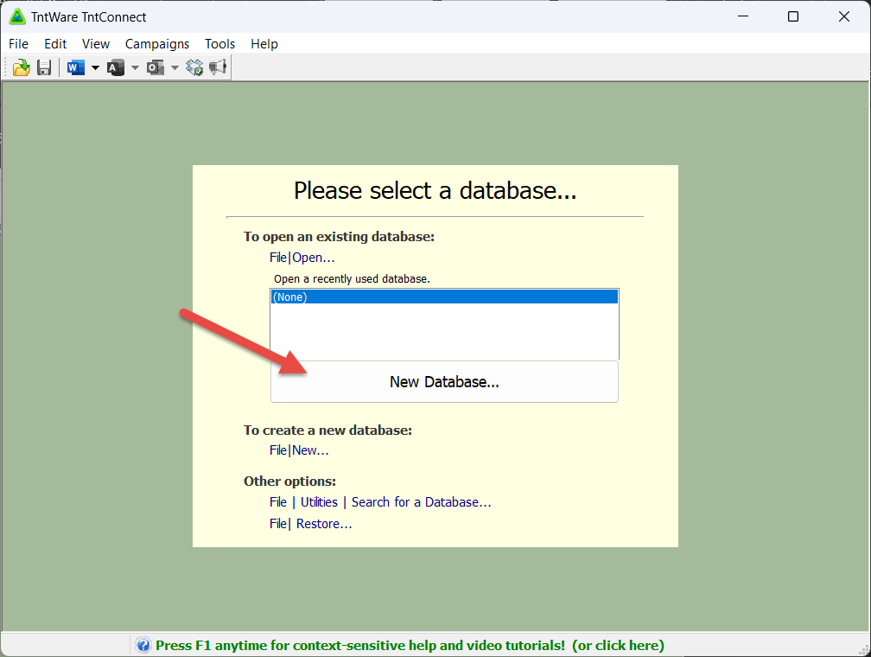Close the TntConnect window
Viewport: 871px width, 657px height.
[x=843, y=16]
